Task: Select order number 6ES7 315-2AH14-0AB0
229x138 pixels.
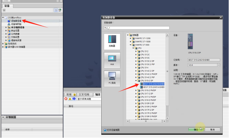Action: tap(154, 87)
